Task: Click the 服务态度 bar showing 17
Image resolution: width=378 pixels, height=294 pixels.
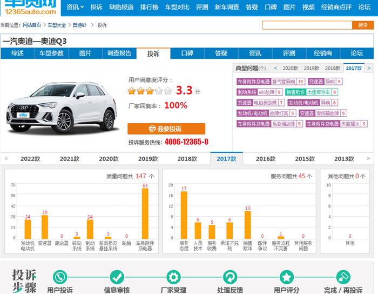Action: (184, 215)
